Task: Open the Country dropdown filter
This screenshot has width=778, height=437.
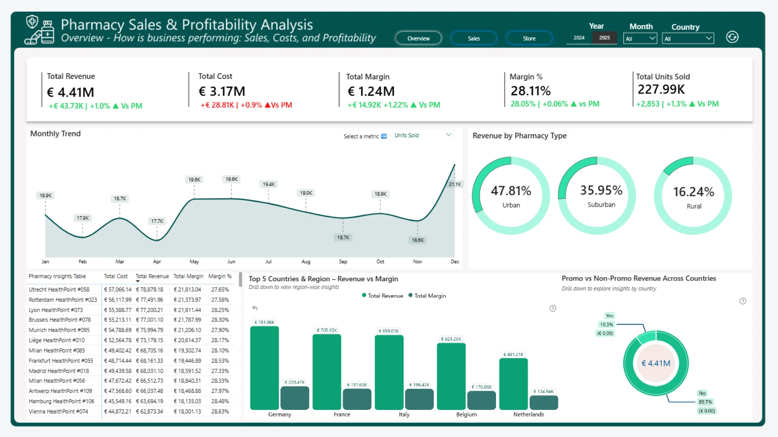Action: (688, 38)
